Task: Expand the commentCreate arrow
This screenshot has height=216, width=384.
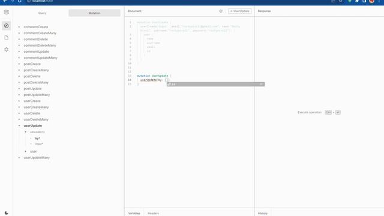Action: (19, 26)
